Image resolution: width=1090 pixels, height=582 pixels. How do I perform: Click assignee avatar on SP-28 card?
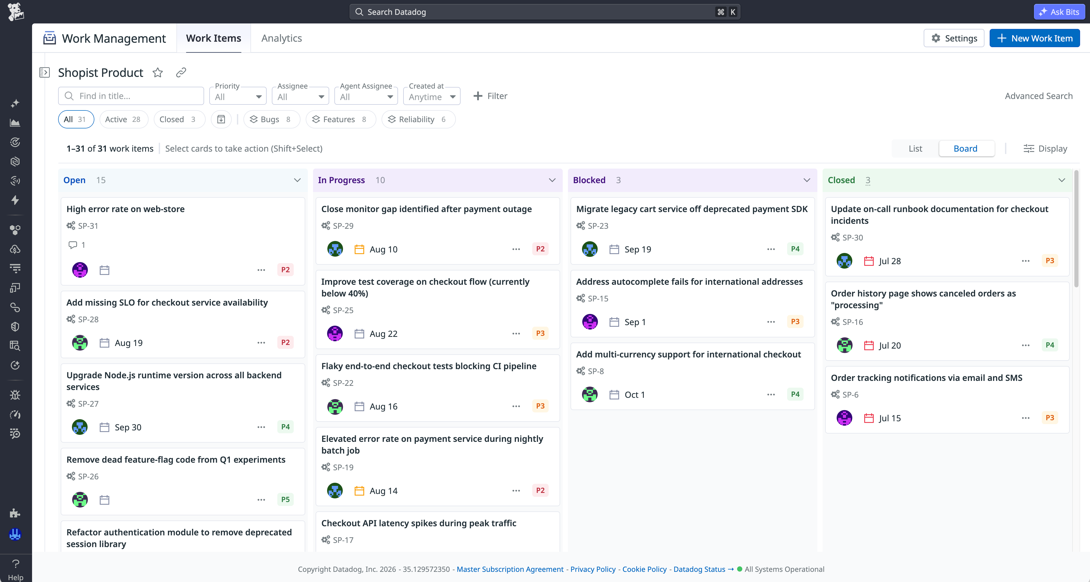tap(80, 343)
